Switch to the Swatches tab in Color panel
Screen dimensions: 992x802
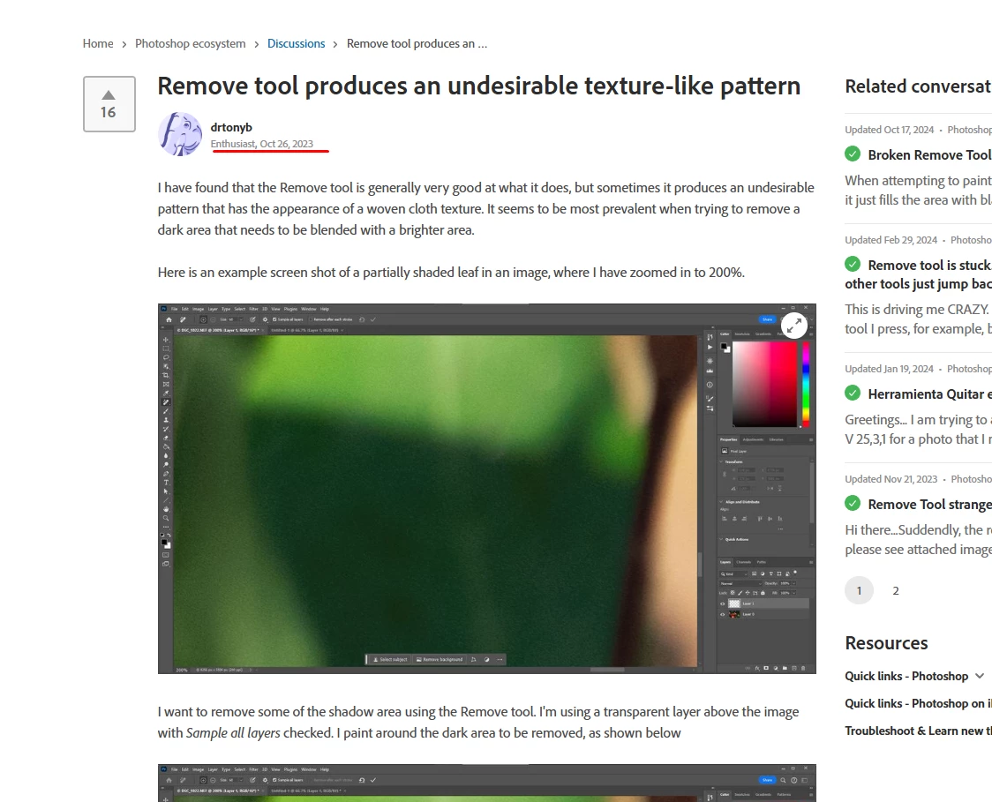(x=742, y=334)
